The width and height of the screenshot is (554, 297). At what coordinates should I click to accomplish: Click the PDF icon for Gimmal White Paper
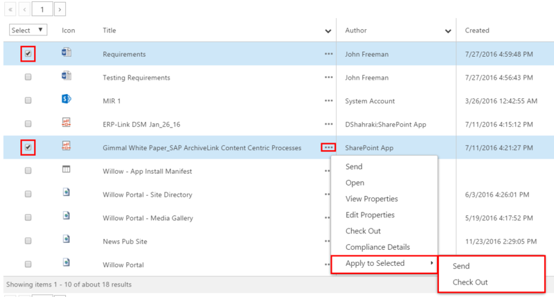coord(67,147)
